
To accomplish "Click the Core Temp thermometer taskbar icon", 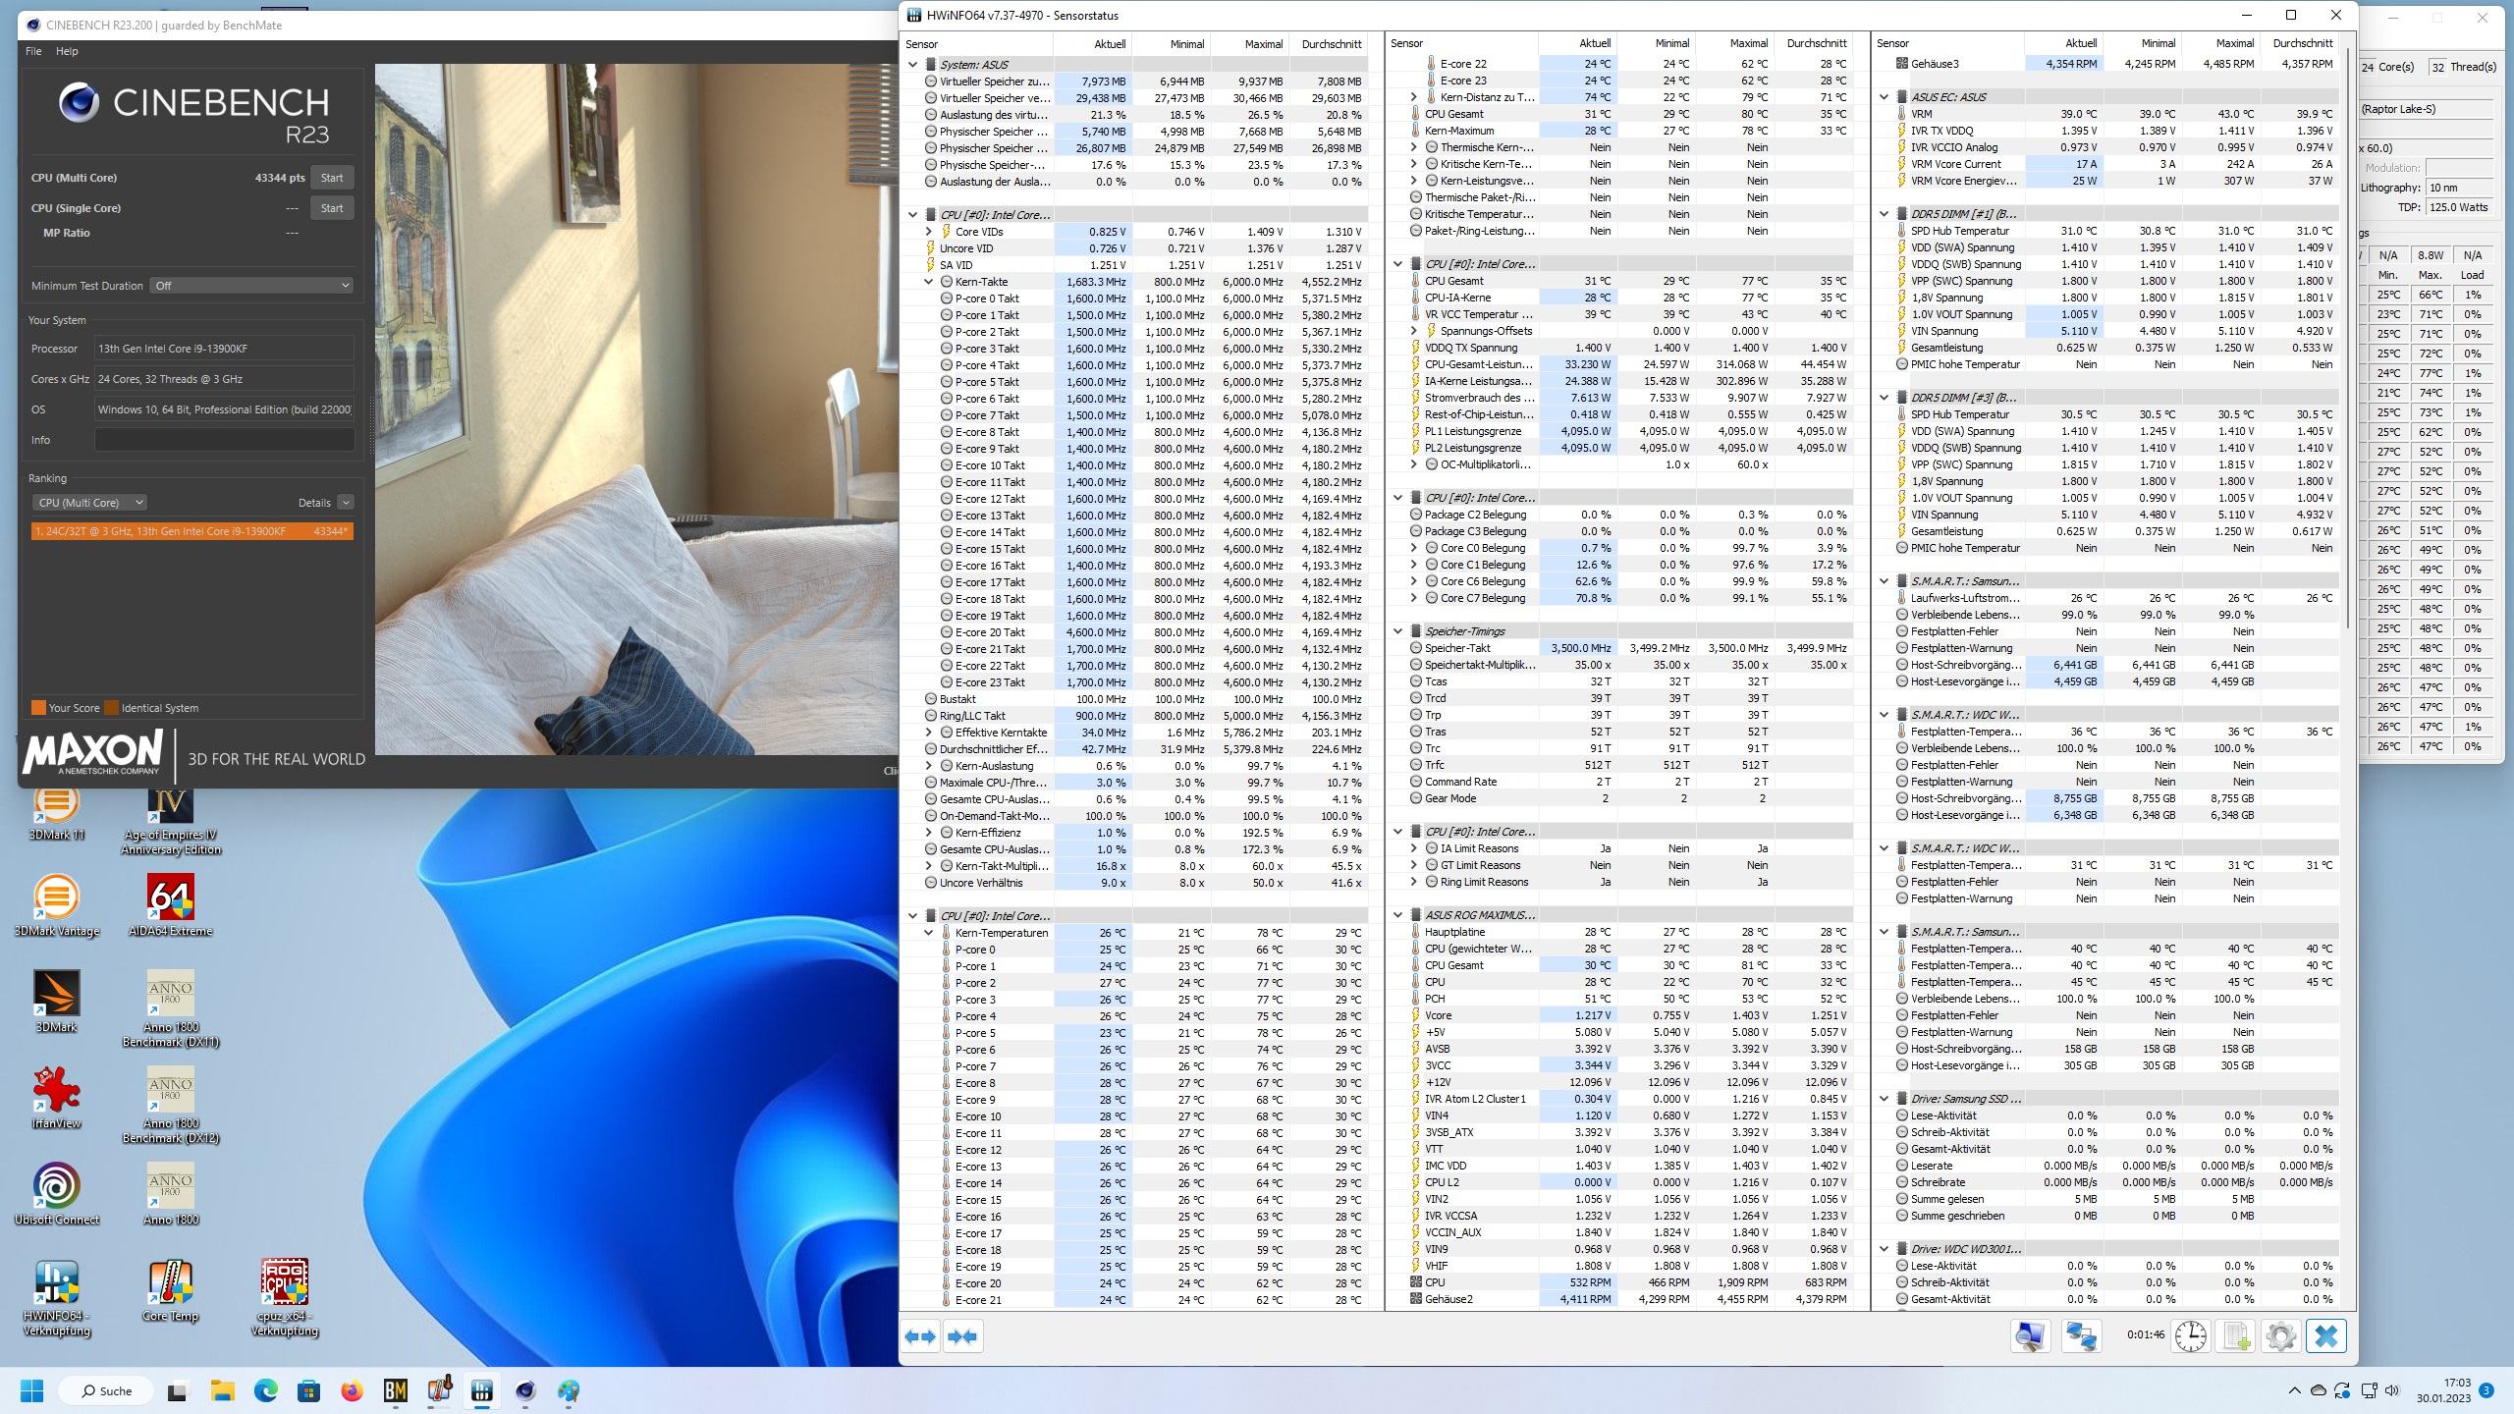I will coord(439,1390).
